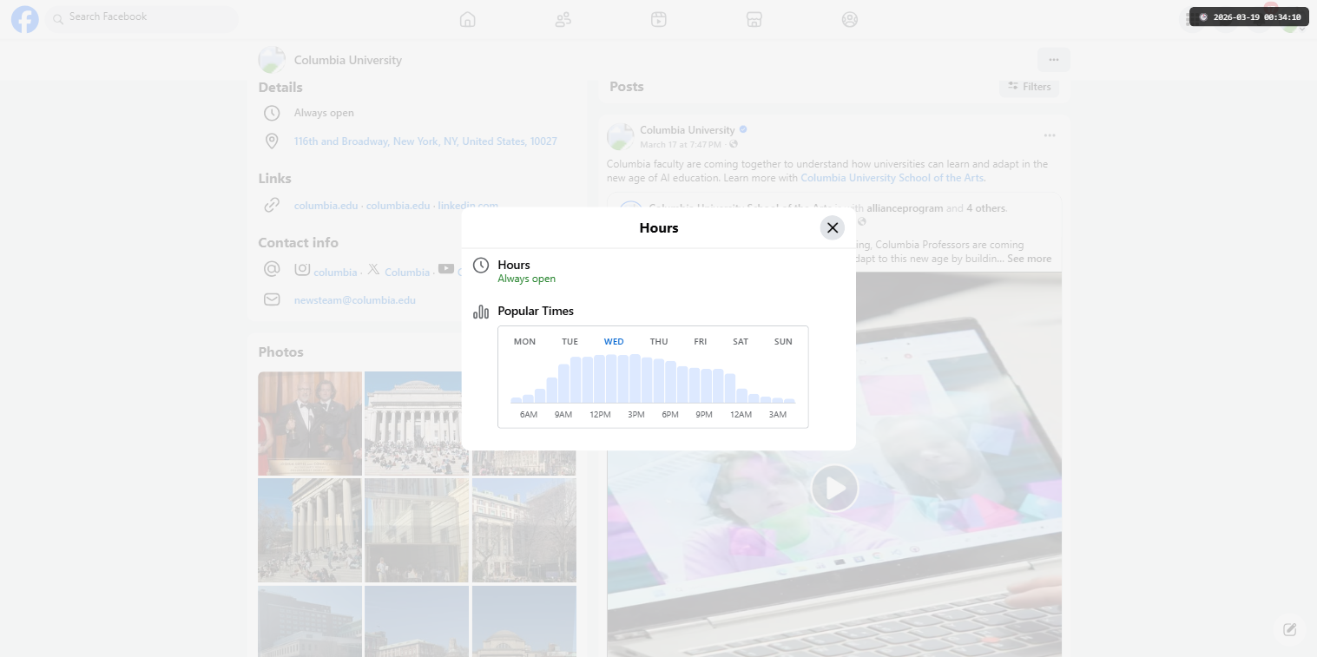Close the Hours dialog
The image size is (1317, 657).
[x=832, y=227]
